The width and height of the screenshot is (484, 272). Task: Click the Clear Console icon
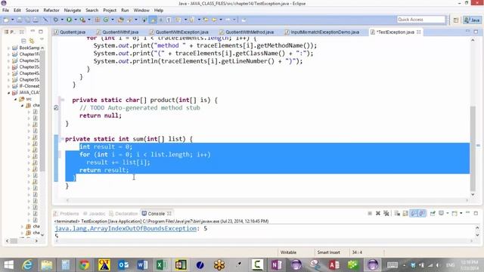tap(397, 213)
